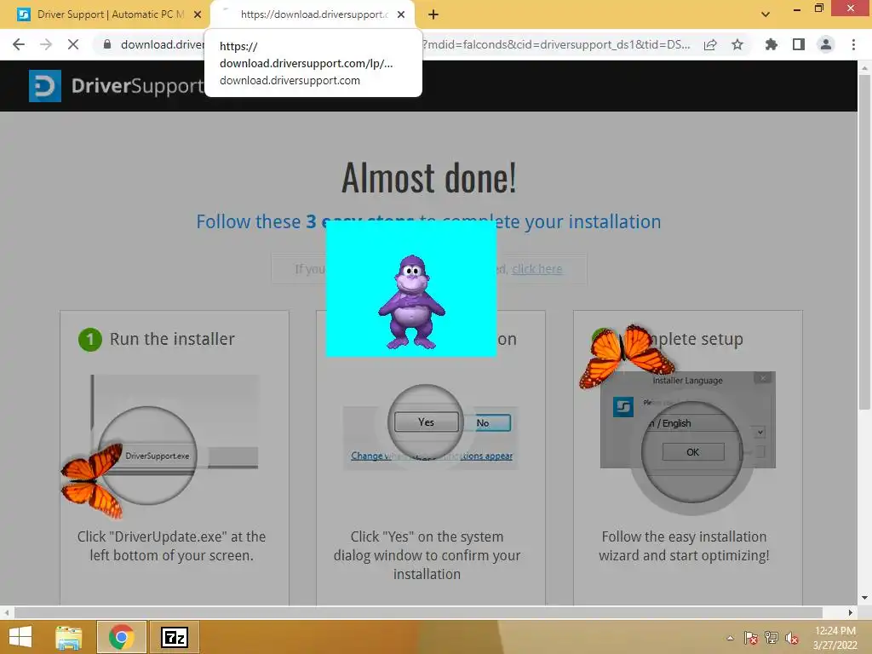The width and height of the screenshot is (872, 654).
Task: Click the No button illustration
Action: pos(485,423)
